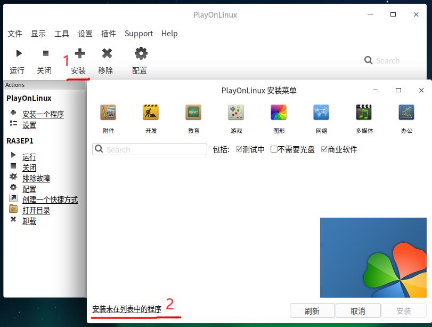Click the 取消 (Cancel) button

pyautogui.click(x=358, y=310)
